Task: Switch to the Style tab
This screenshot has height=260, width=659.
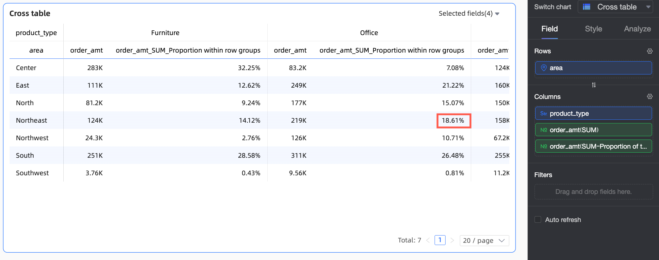Action: tap(593, 29)
